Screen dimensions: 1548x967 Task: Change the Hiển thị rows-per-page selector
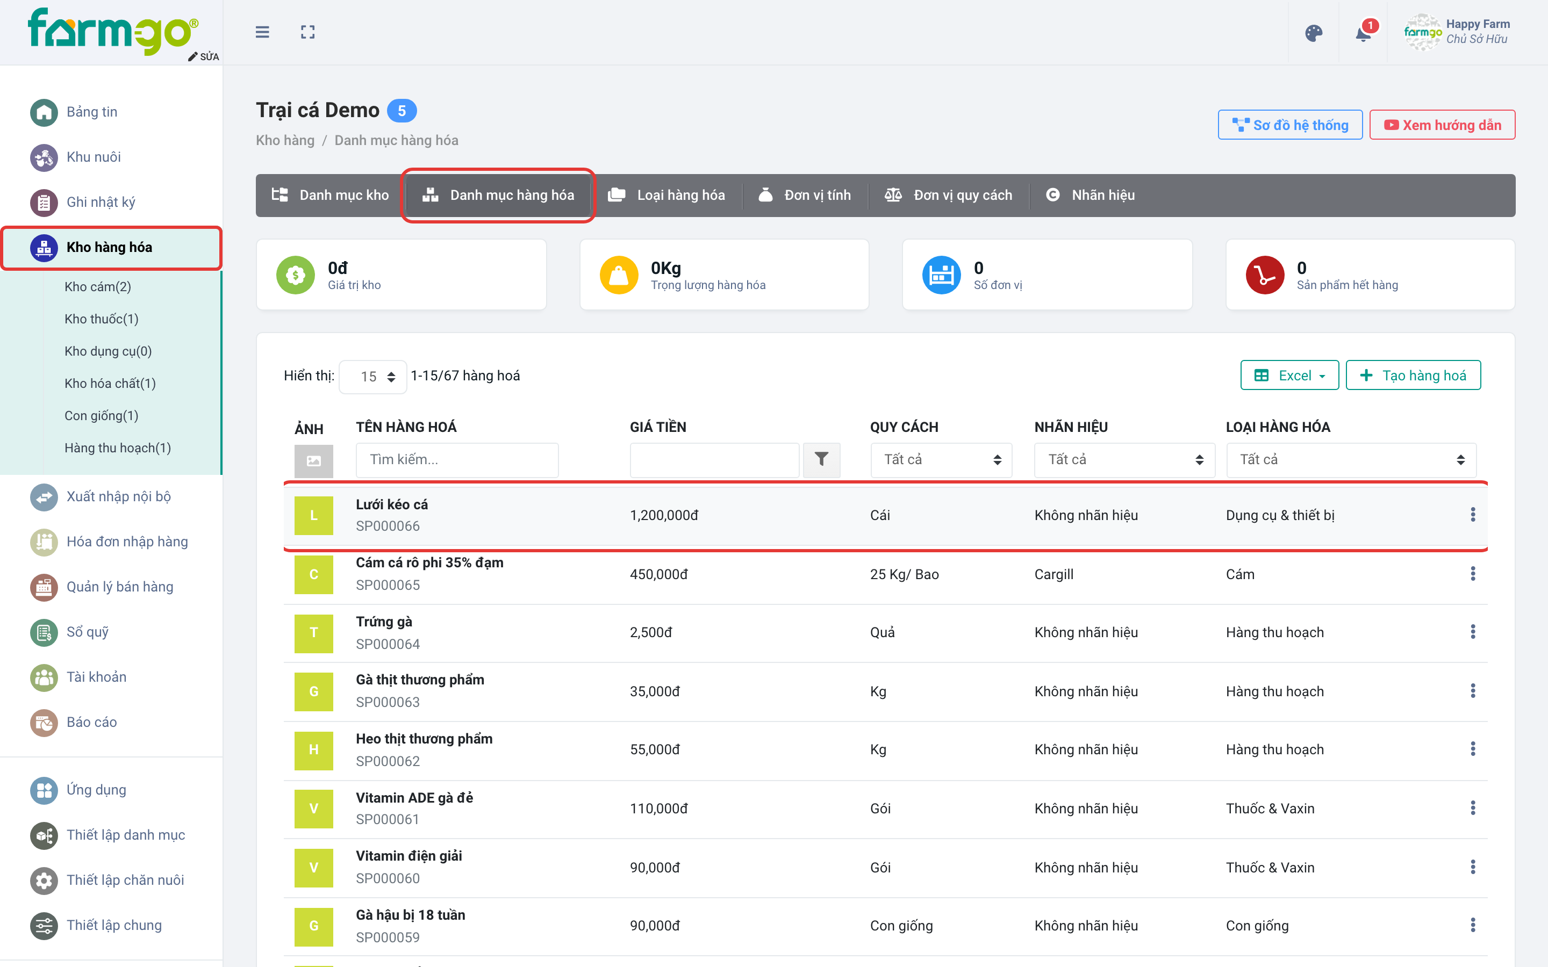coord(372,377)
